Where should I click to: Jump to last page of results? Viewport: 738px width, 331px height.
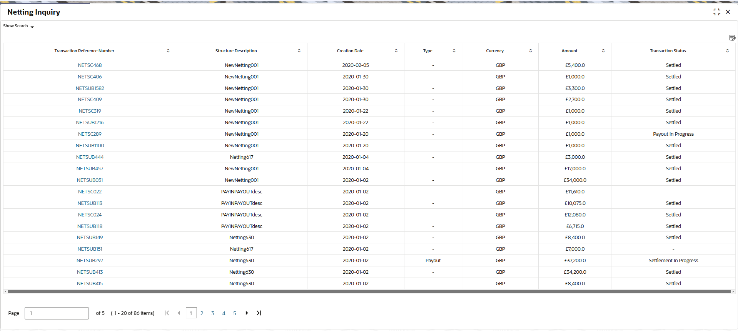click(x=259, y=313)
